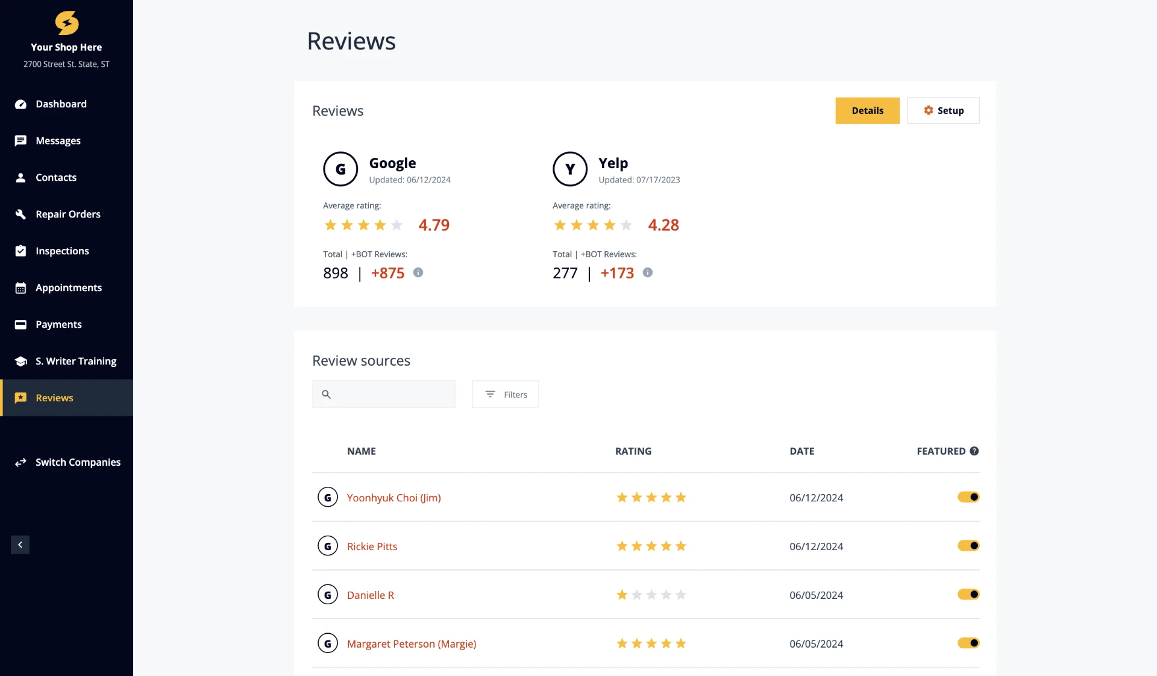1157x676 pixels.
Task: Click Google's Updated: 06/12/2024 text
Action: pos(410,180)
